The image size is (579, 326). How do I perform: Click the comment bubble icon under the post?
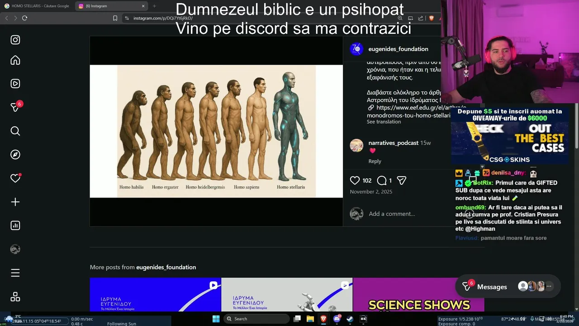382,180
